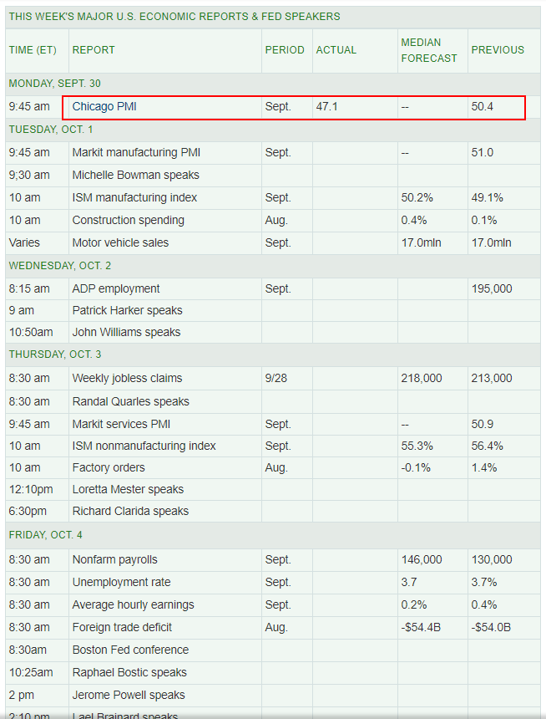Open the Chicago PMI report link
The width and height of the screenshot is (546, 719).
(x=104, y=107)
